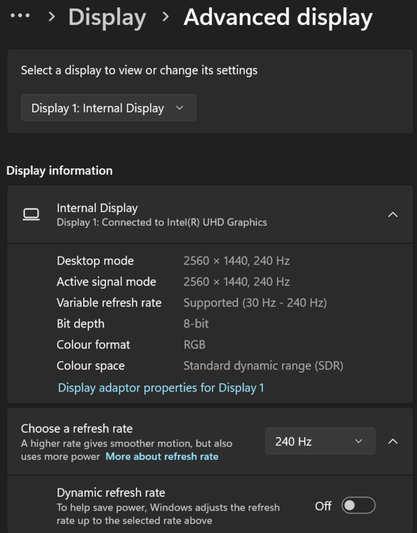Screen dimensions: 417x533
Task: Click the Variable refresh rate Supported value
Action: click(255, 303)
